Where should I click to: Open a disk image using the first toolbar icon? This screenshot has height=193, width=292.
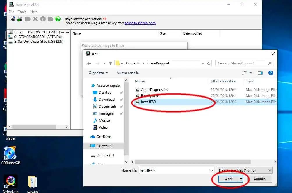pos(13,19)
